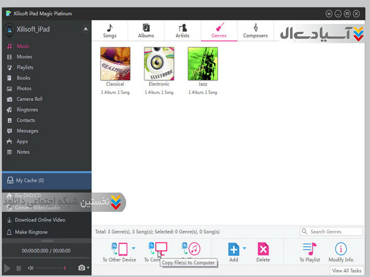This screenshot has height=277, width=370.
Task: Open Download Online Video in sidebar
Action: pos(40,220)
